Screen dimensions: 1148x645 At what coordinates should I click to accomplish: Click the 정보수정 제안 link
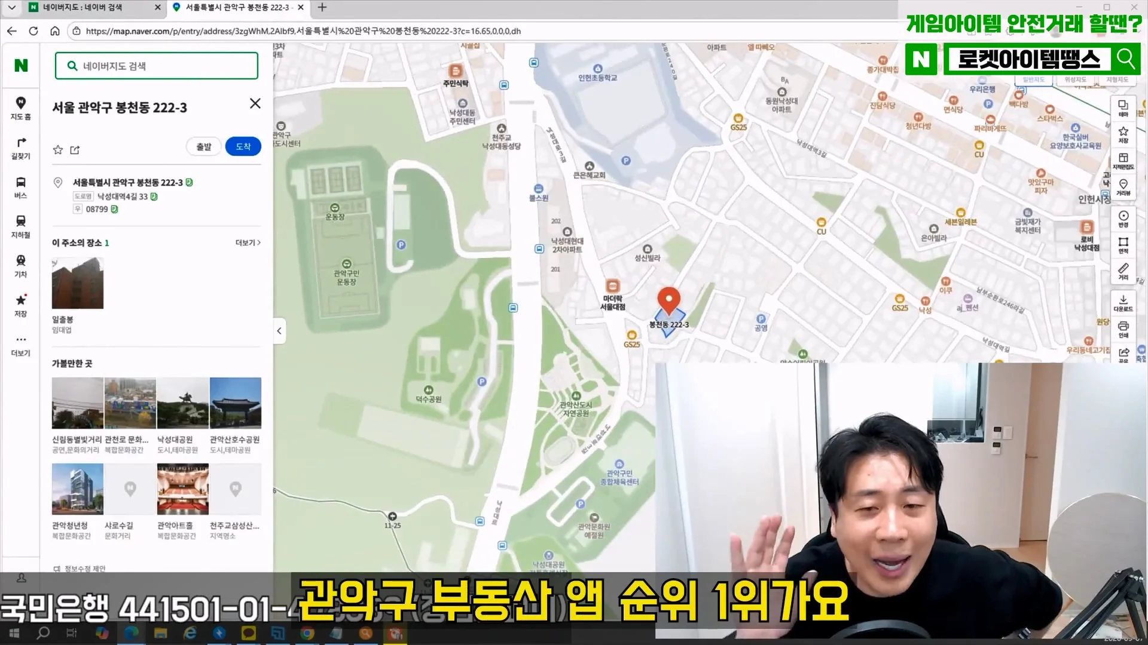pos(80,569)
